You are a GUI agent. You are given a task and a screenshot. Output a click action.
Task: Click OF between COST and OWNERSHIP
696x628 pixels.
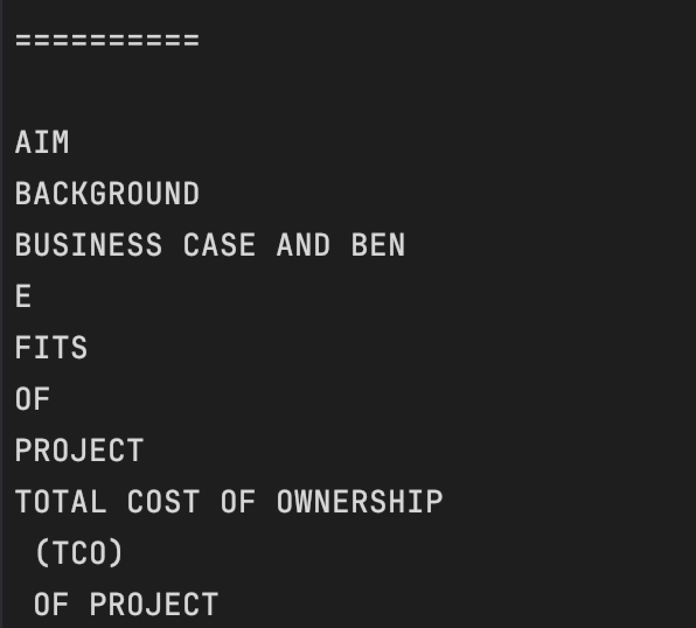(x=238, y=501)
